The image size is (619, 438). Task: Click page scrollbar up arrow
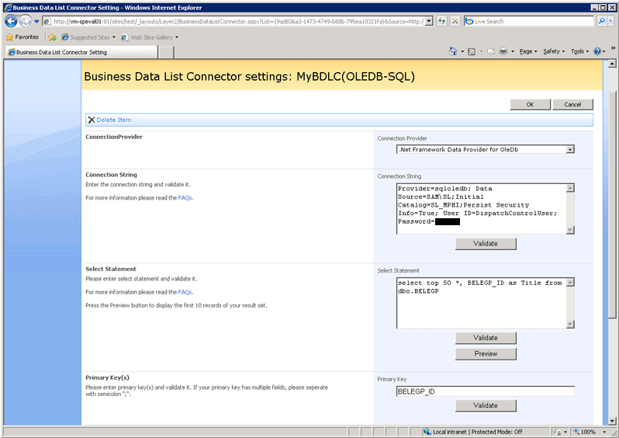612,64
